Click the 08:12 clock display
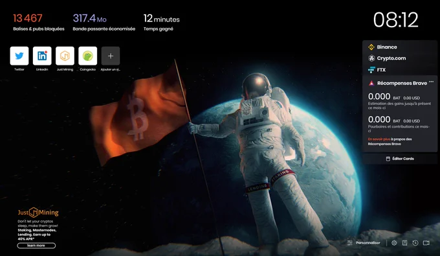This screenshot has width=440, height=256. click(x=395, y=19)
